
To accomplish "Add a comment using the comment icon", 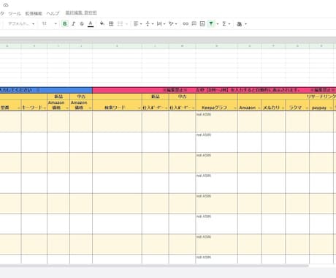I will coord(194,23).
